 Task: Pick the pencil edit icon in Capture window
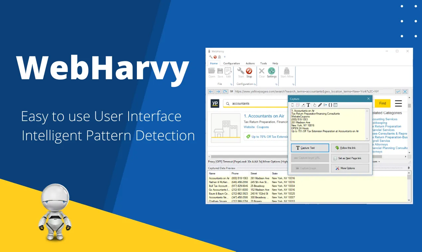[x=320, y=105]
